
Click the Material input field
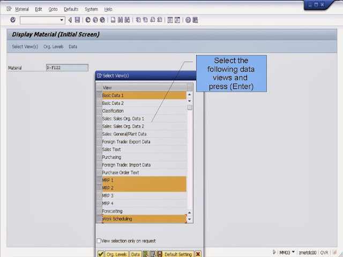coord(67,67)
